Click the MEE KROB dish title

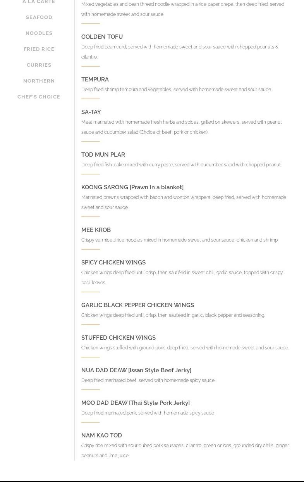96,230
